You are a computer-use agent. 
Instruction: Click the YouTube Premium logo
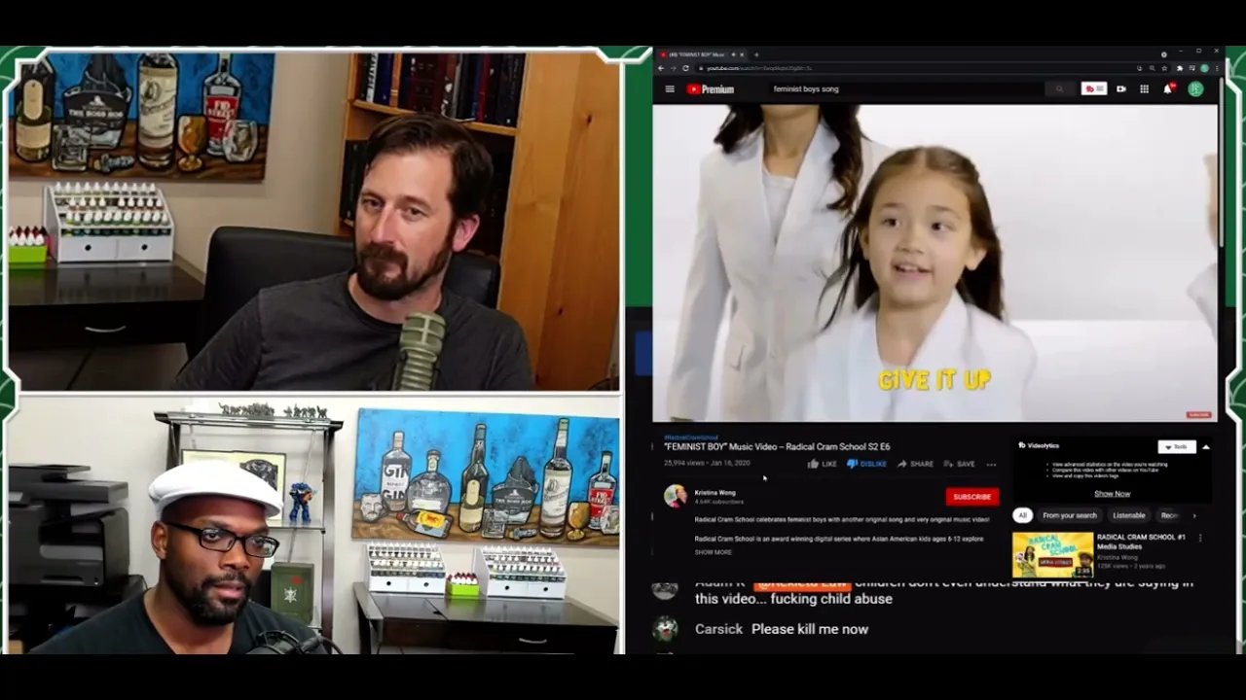click(711, 88)
